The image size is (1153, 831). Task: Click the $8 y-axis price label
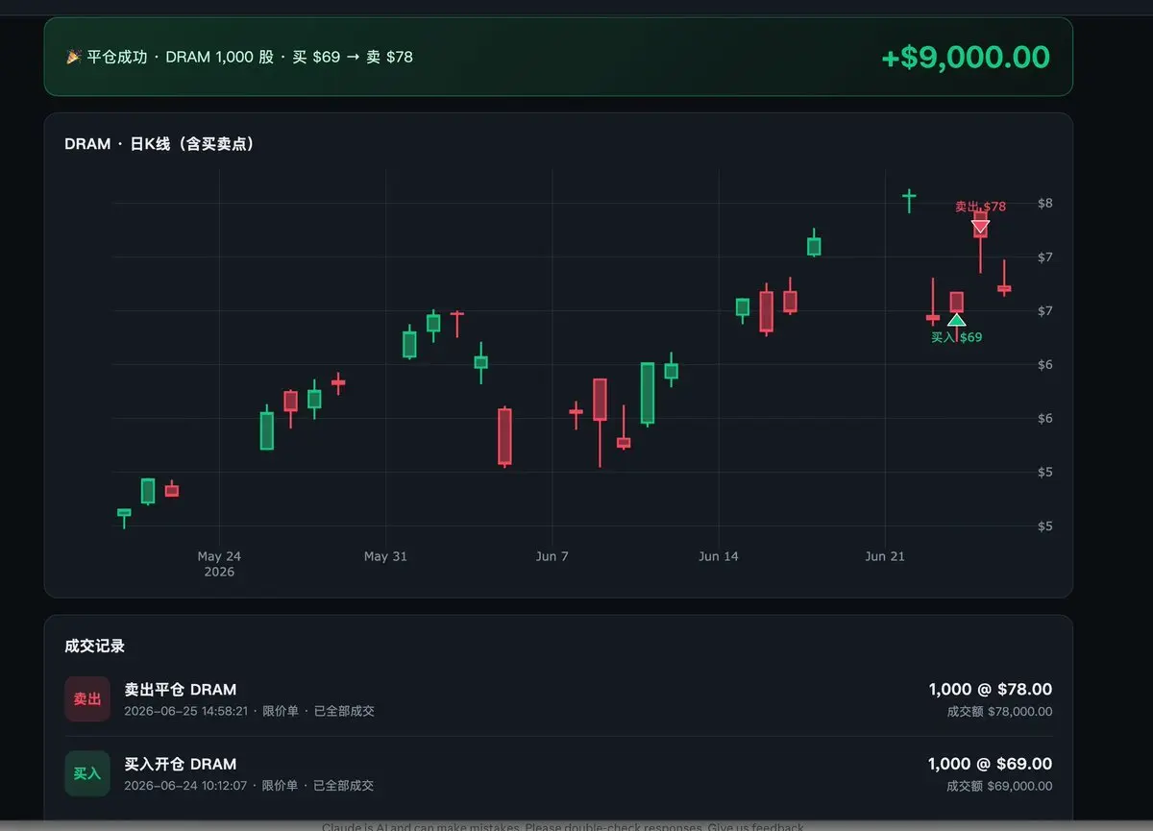[1045, 203]
